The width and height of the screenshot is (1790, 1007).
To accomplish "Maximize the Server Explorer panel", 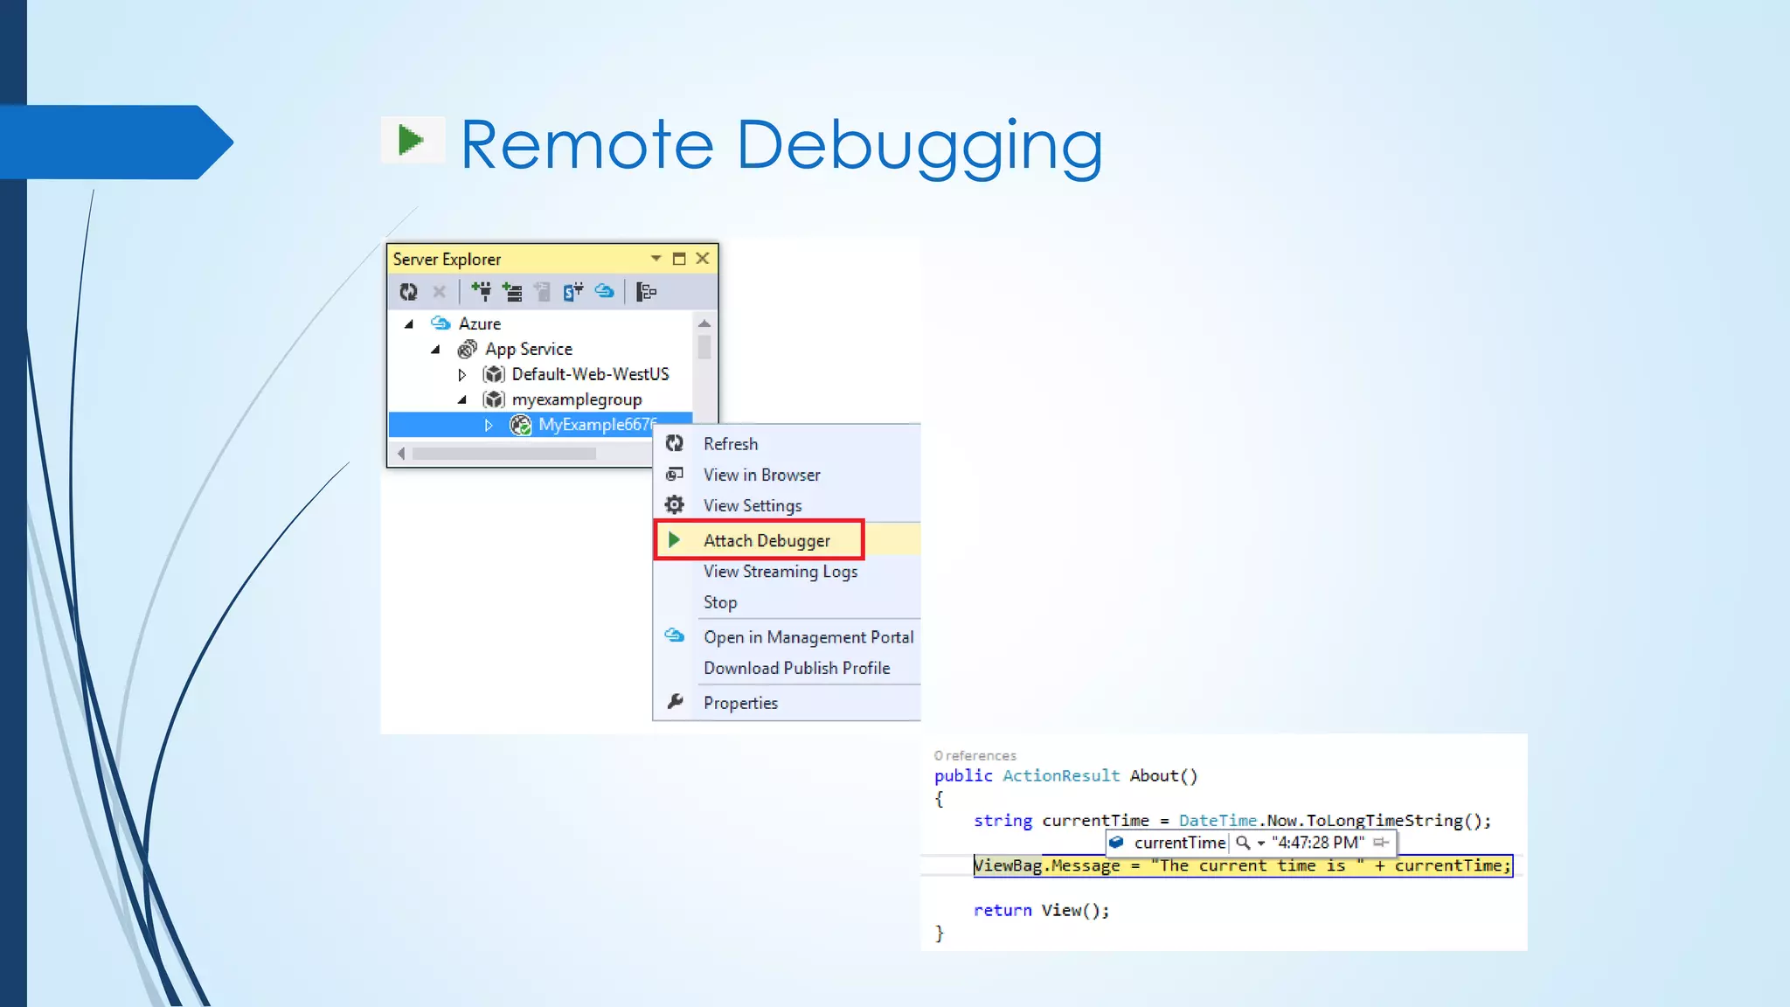I will pos(679,259).
